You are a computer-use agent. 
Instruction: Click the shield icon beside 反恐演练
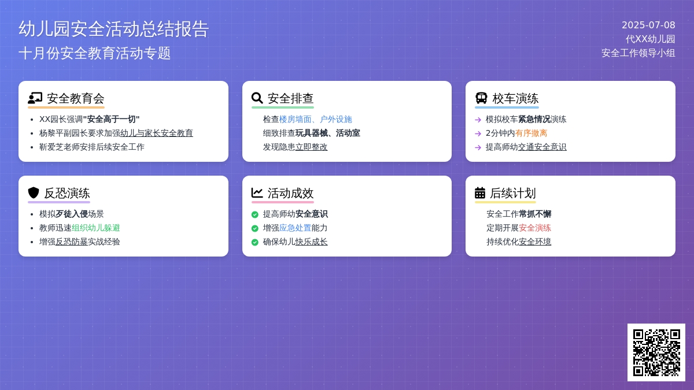[x=34, y=193]
